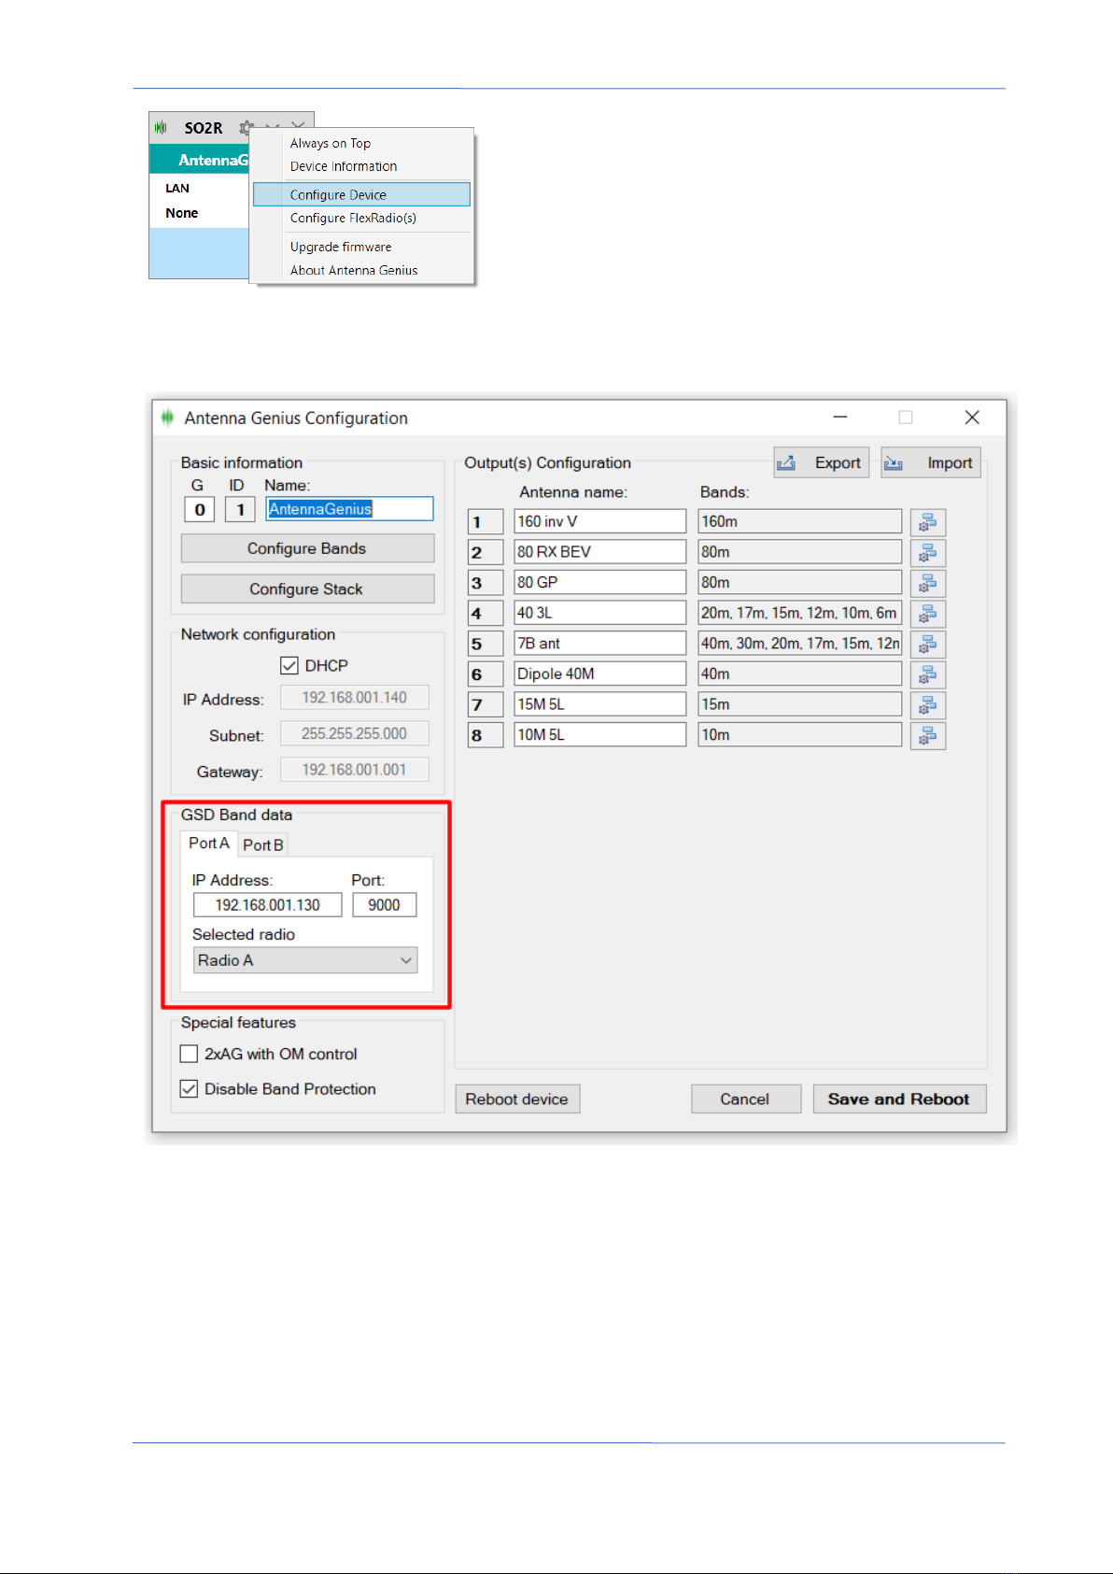
Task: Edit antenna name 40 3L
Action: pos(599,613)
